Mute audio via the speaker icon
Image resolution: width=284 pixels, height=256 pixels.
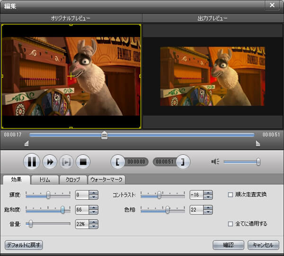(215, 162)
